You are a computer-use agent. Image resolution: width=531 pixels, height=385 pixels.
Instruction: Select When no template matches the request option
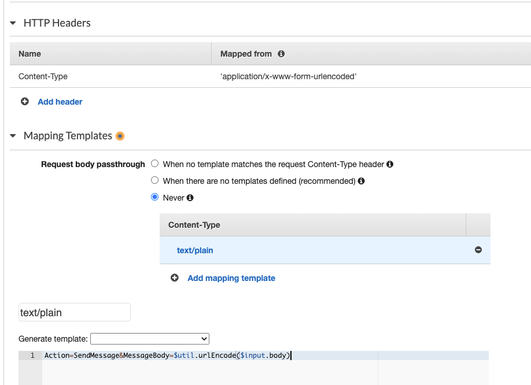click(154, 163)
